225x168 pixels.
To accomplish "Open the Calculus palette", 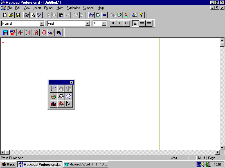I will click(x=36, y=32).
